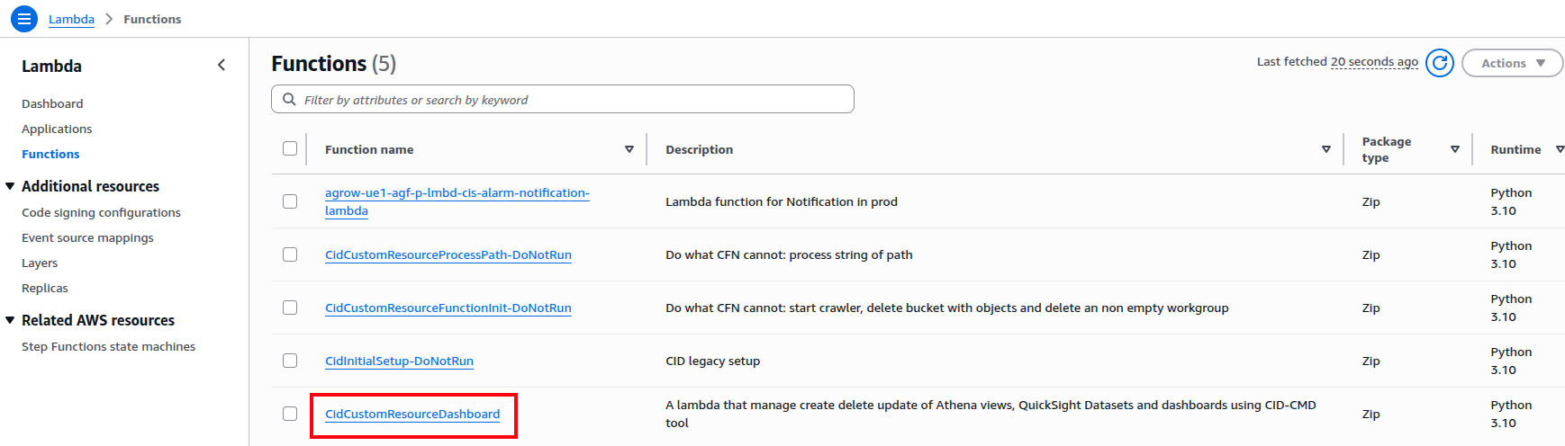1565x446 pixels.
Task: Sort by Description column arrow
Action: 1326,149
